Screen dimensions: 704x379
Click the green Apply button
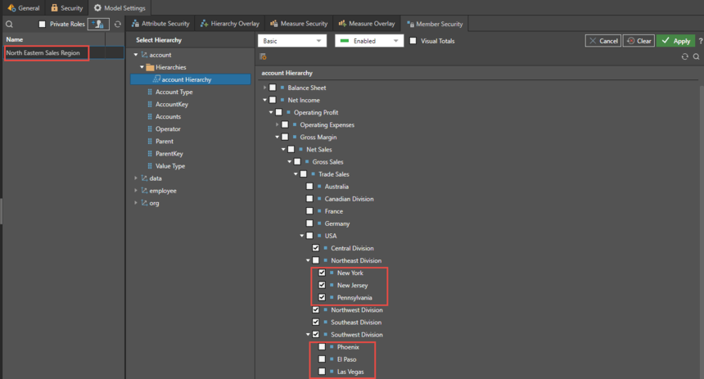pyautogui.click(x=675, y=41)
